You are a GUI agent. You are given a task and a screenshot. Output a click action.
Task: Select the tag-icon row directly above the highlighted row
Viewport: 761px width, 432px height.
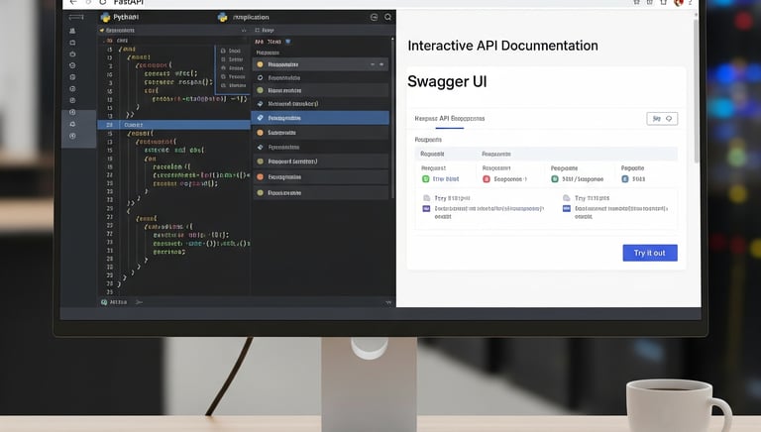point(320,104)
